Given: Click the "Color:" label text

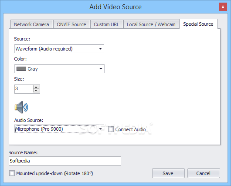Looking at the screenshot, I should [x=20, y=59].
